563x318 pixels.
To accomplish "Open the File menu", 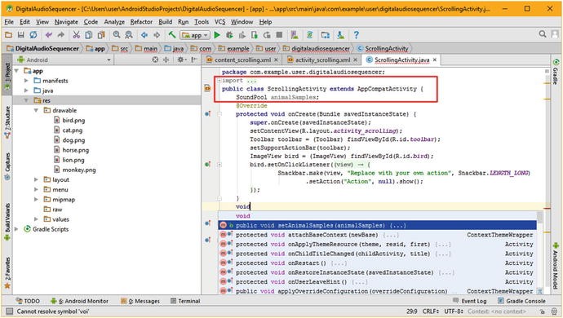I will click(x=9, y=22).
